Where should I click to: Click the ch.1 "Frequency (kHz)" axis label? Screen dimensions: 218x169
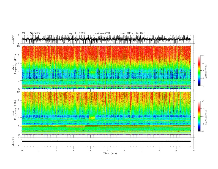tap(15, 64)
